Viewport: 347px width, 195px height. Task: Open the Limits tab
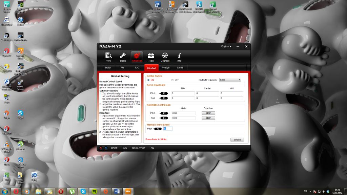click(180, 68)
